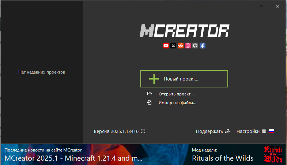Create a project with Новый проект…
Image resolution: width=287 pixels, height=165 pixels.
184,79
